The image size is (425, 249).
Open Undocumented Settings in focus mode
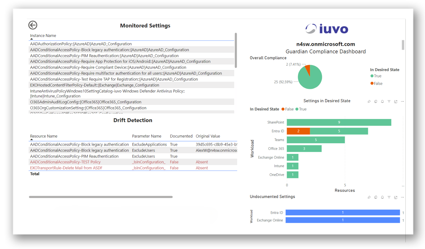pos(396,197)
